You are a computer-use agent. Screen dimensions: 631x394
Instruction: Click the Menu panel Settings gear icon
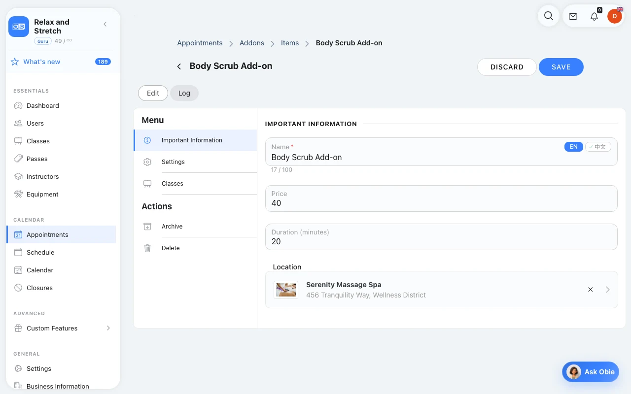147,162
